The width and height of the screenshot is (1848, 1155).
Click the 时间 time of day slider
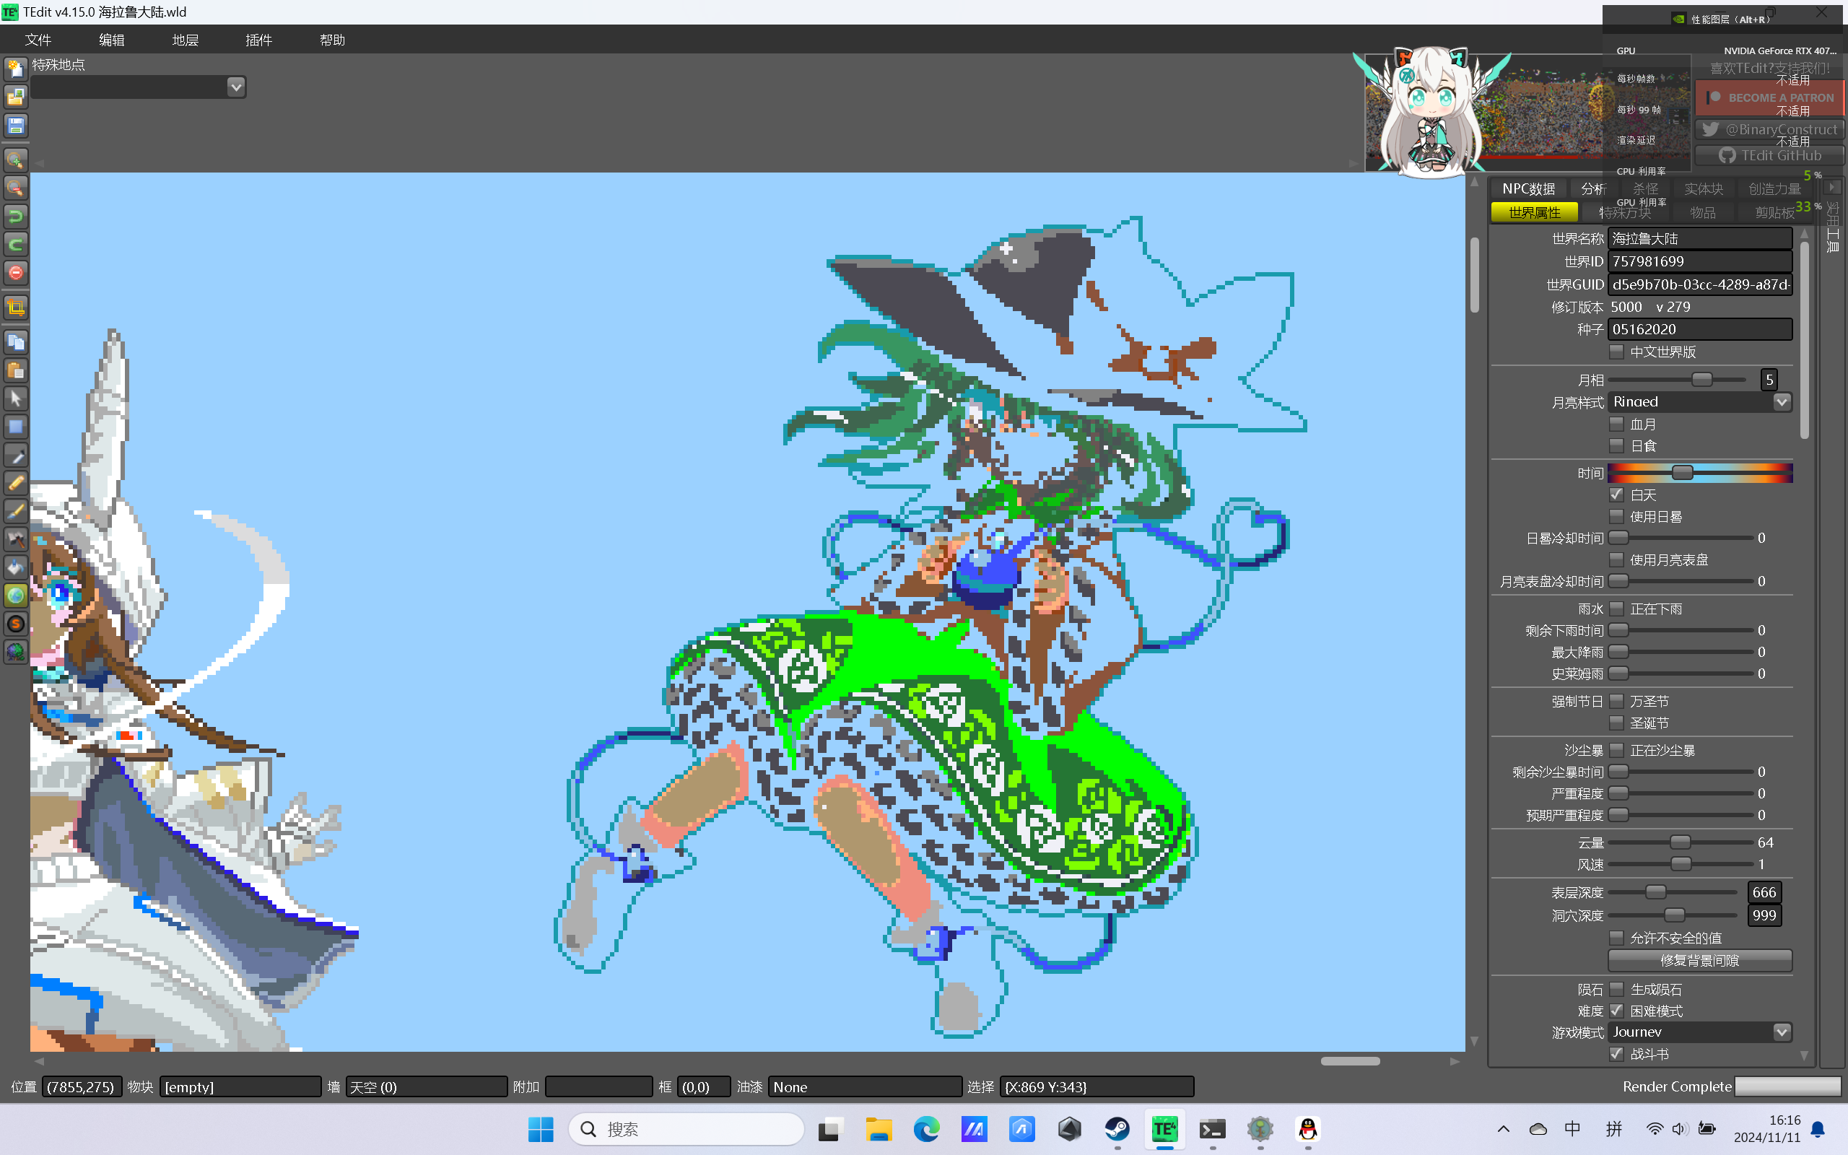[1700, 473]
